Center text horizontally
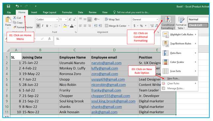 85,26
